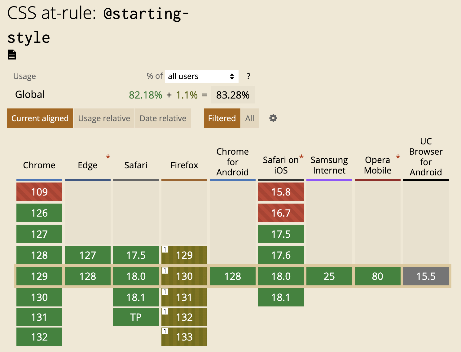461x352 pixels.
Task: Click the asterisk beside Opera Mobile
Action: [398, 157]
